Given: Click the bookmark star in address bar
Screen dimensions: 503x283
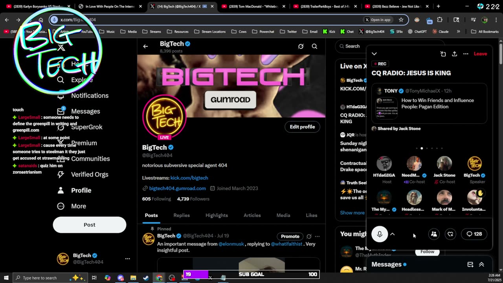Looking at the screenshot, I should tap(401, 20).
